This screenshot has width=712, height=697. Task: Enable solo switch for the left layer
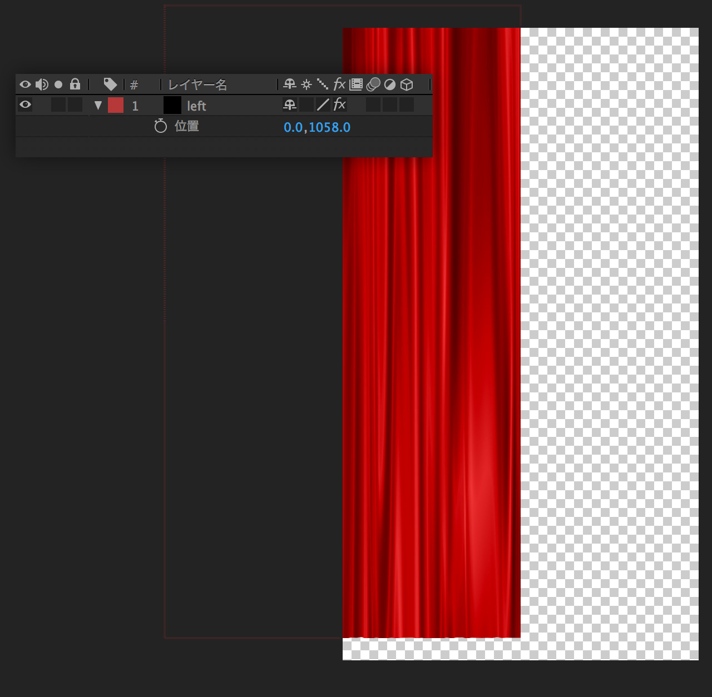tap(58, 104)
